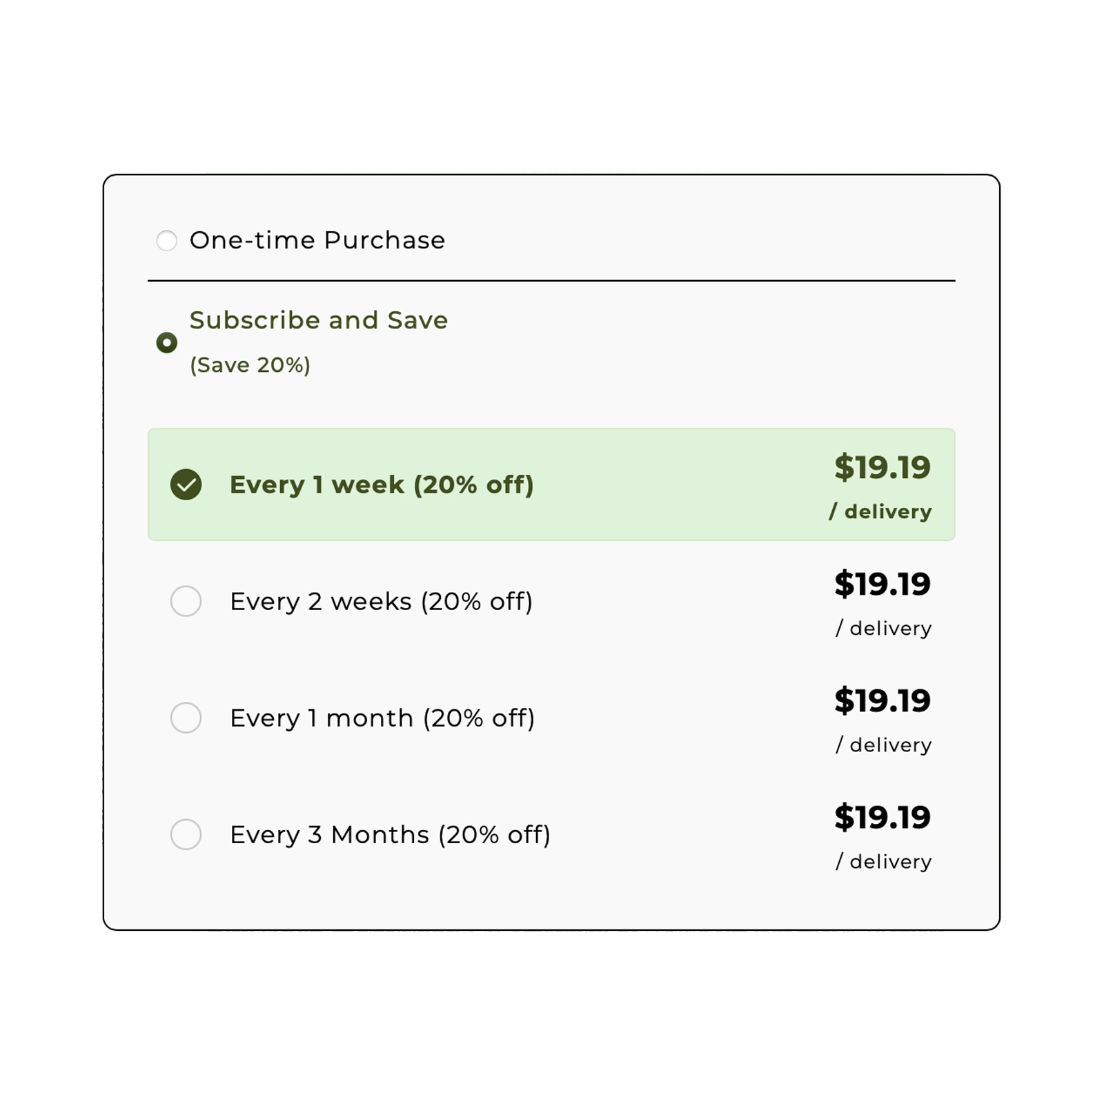Click the Every 1 week (20% off) label
Viewport: 1104px width, 1104px height.
pyautogui.click(x=382, y=484)
